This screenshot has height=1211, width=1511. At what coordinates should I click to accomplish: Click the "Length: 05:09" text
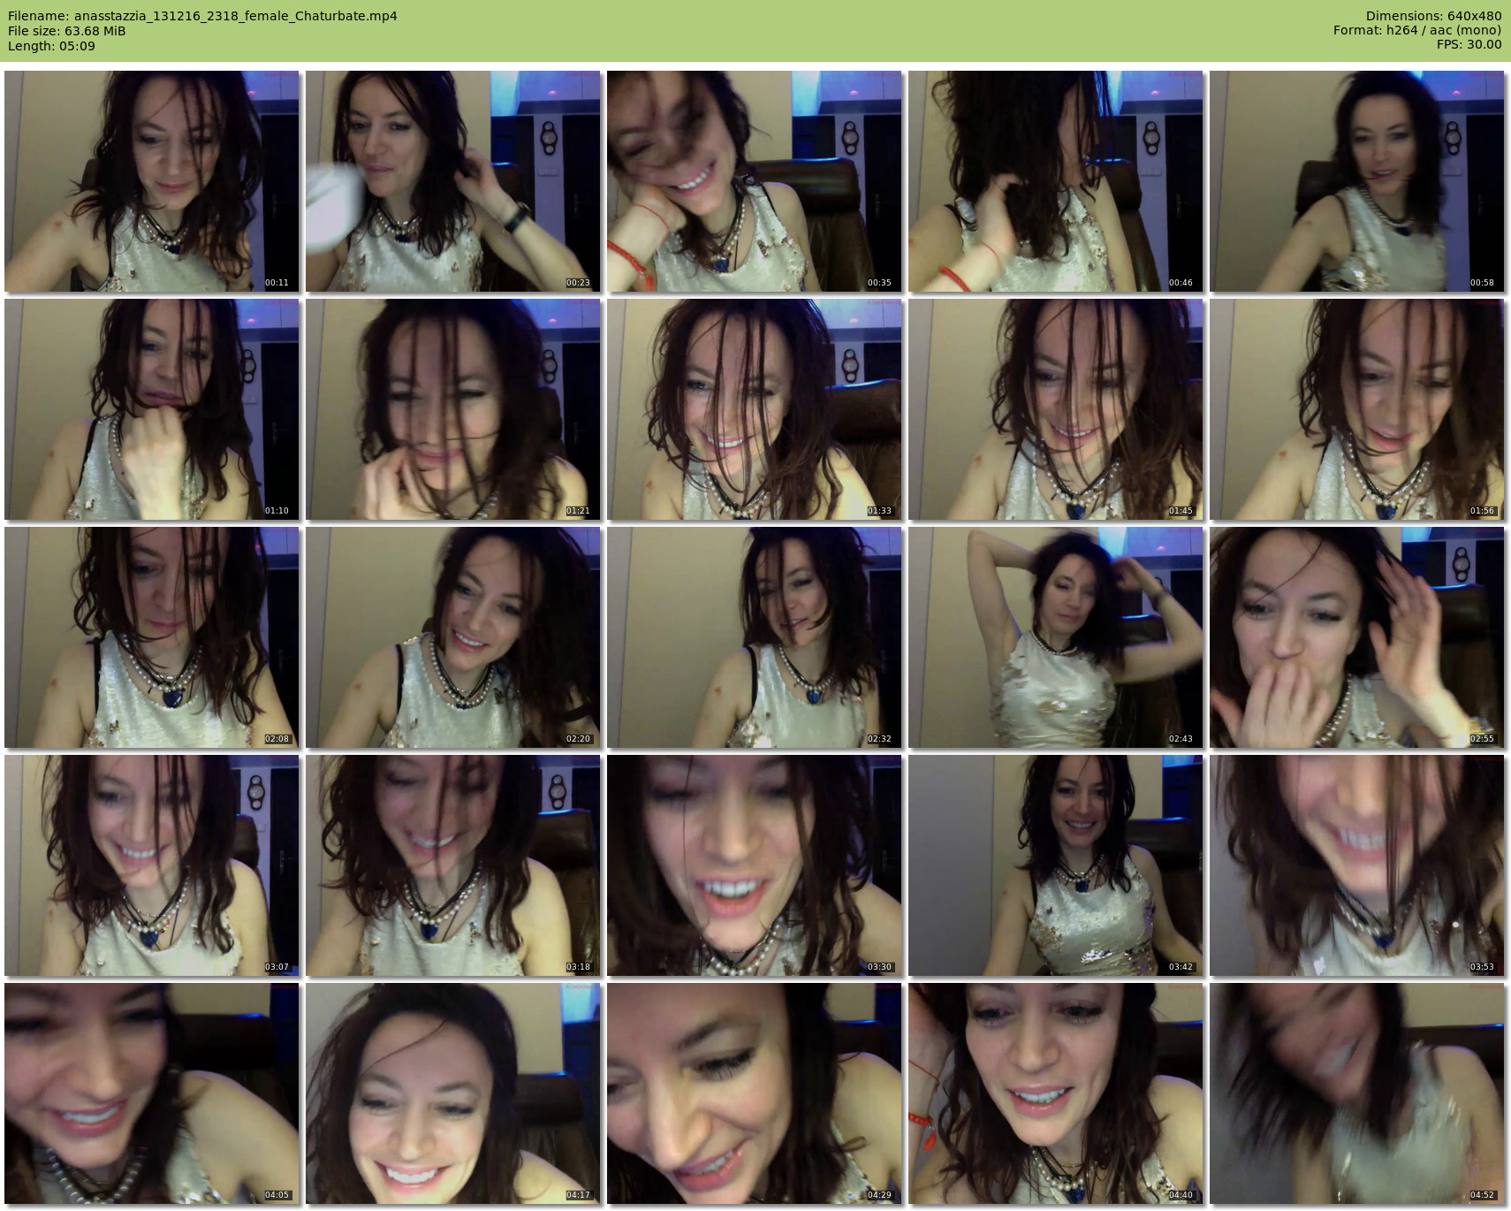[51, 46]
